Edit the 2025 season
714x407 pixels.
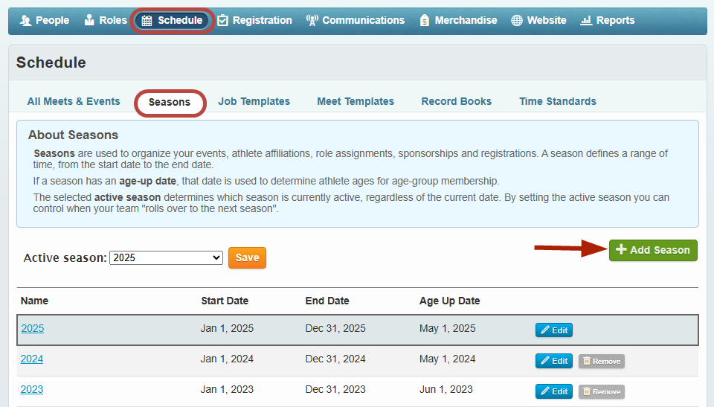click(553, 330)
